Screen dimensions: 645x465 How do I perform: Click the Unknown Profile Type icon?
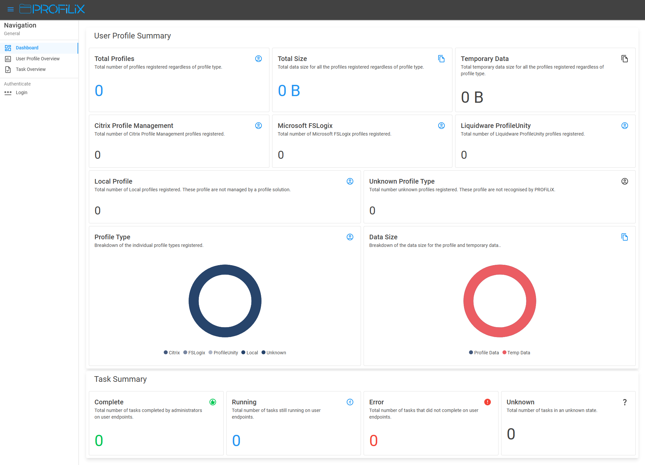click(x=624, y=181)
